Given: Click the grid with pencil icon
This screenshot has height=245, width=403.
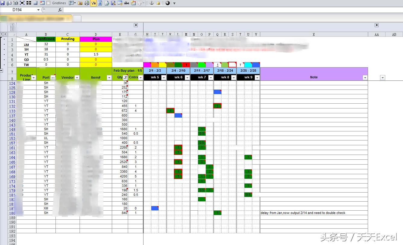Looking at the screenshot, I should point(133,3).
